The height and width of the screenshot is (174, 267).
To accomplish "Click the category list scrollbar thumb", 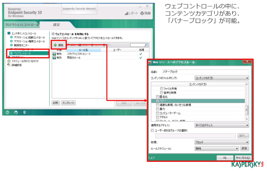I will click(x=247, y=110).
